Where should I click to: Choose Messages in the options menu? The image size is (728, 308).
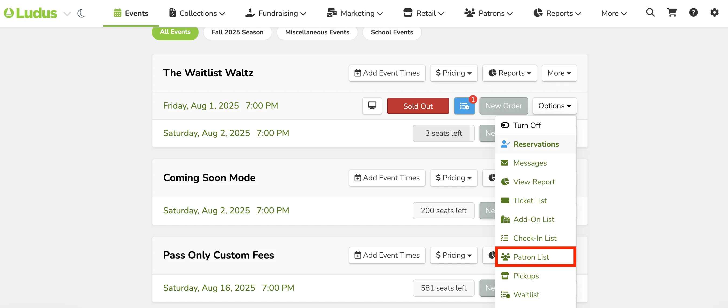tap(535, 163)
